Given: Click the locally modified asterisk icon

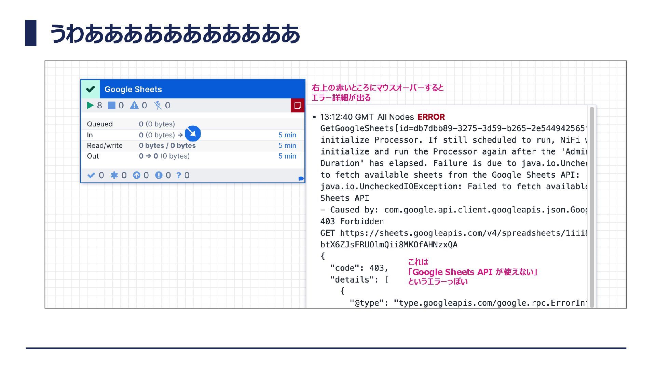Looking at the screenshot, I should click(x=114, y=175).
